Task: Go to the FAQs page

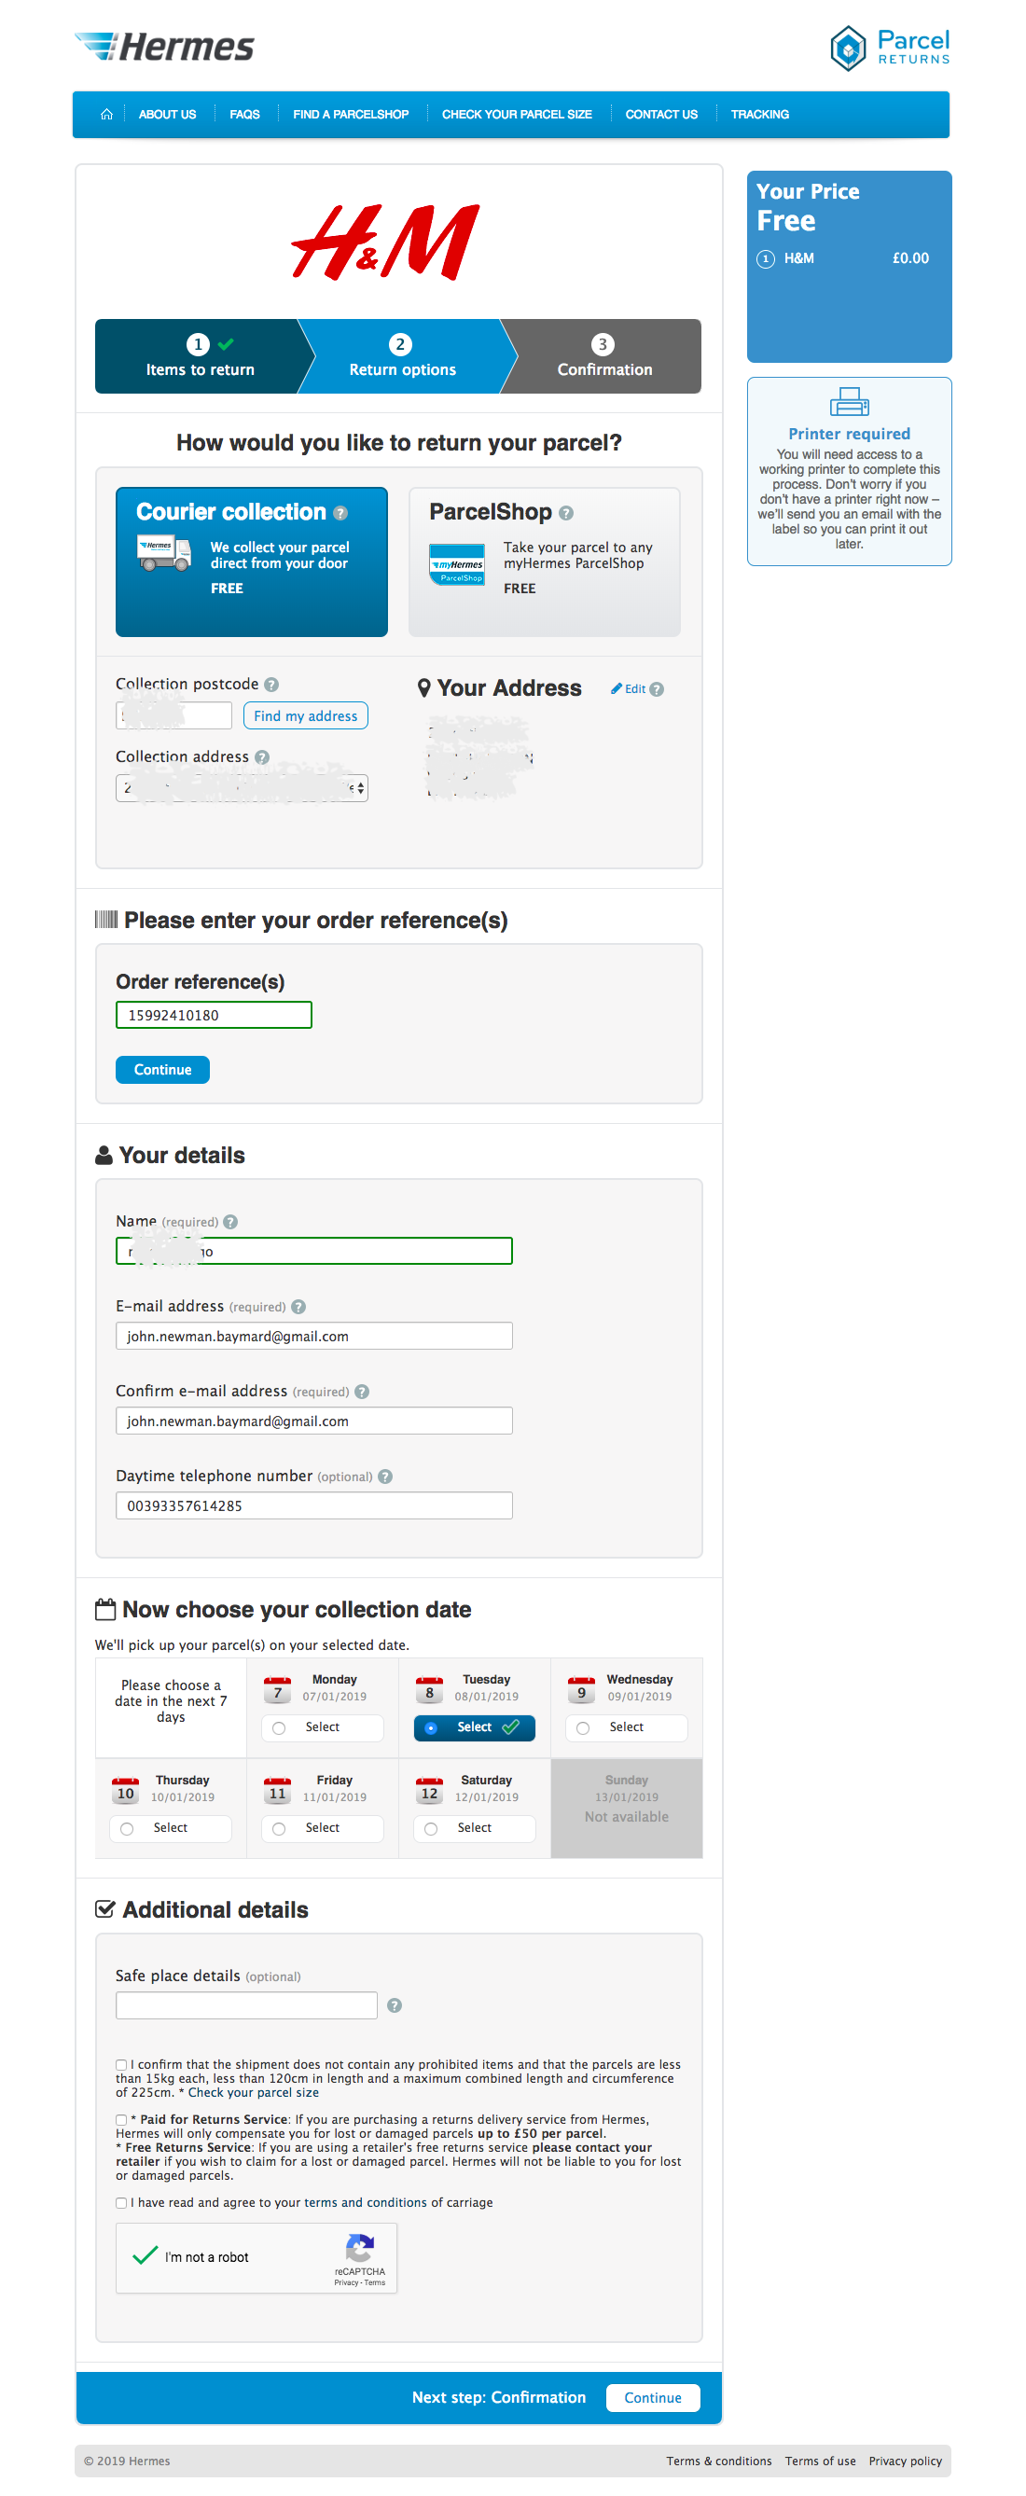Action: 245,114
